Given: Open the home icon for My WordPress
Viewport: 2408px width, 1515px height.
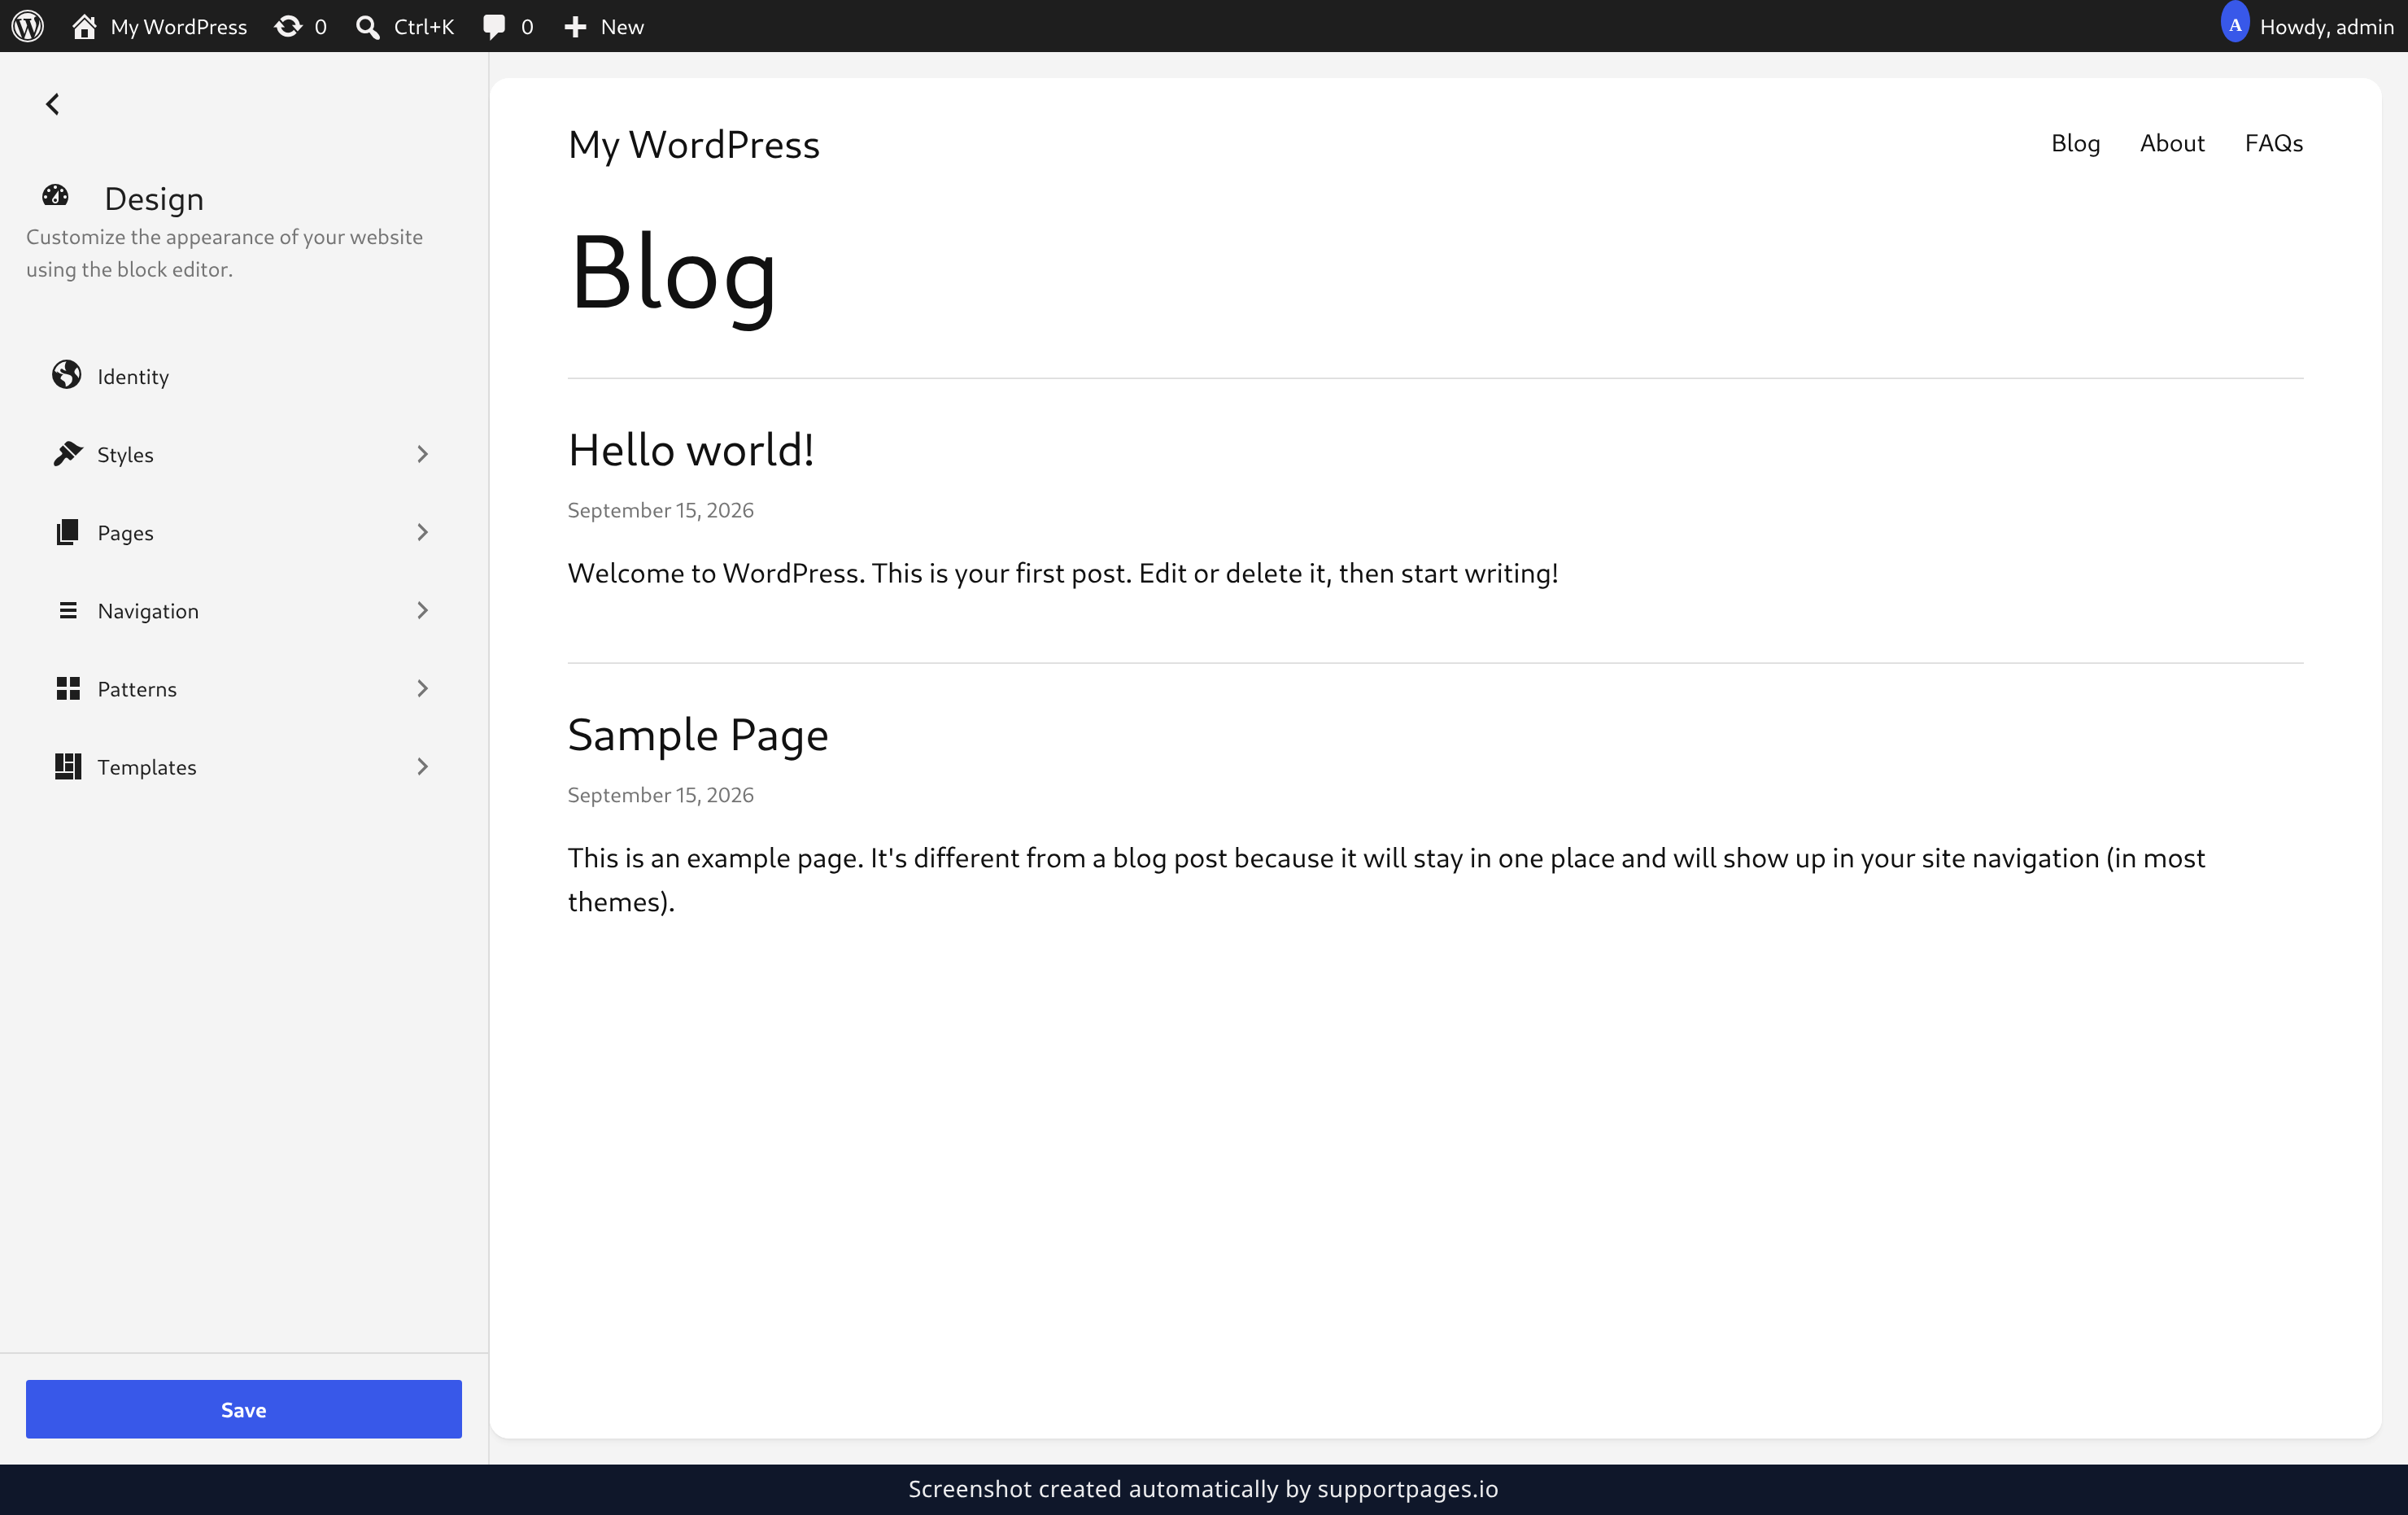Looking at the screenshot, I should tap(84, 26).
